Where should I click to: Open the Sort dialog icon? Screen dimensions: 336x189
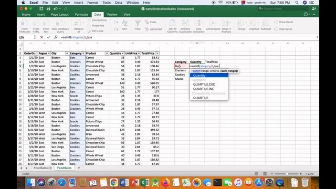point(125,23)
